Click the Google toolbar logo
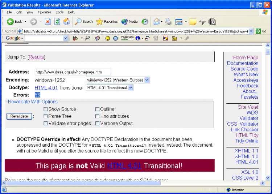This screenshot has height=194, width=272. click(x=13, y=38)
